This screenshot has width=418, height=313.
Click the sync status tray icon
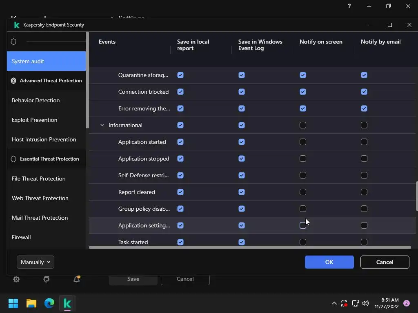[344, 303]
